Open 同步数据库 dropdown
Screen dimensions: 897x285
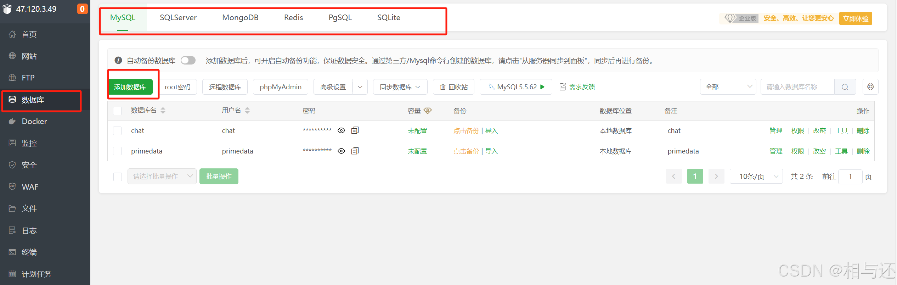400,87
